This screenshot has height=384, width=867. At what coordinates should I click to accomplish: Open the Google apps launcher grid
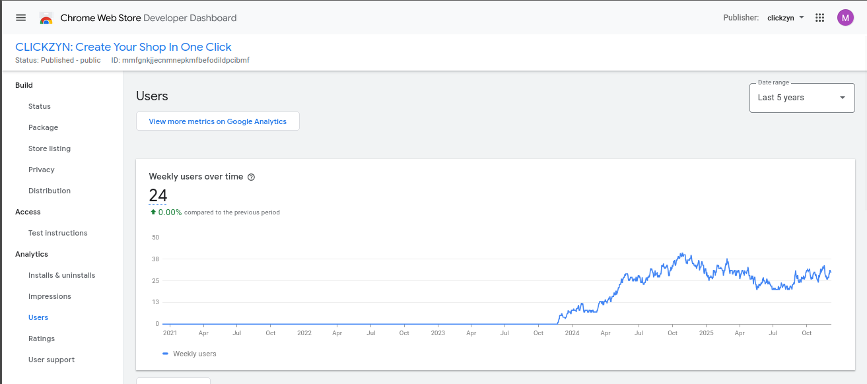pyautogui.click(x=819, y=18)
